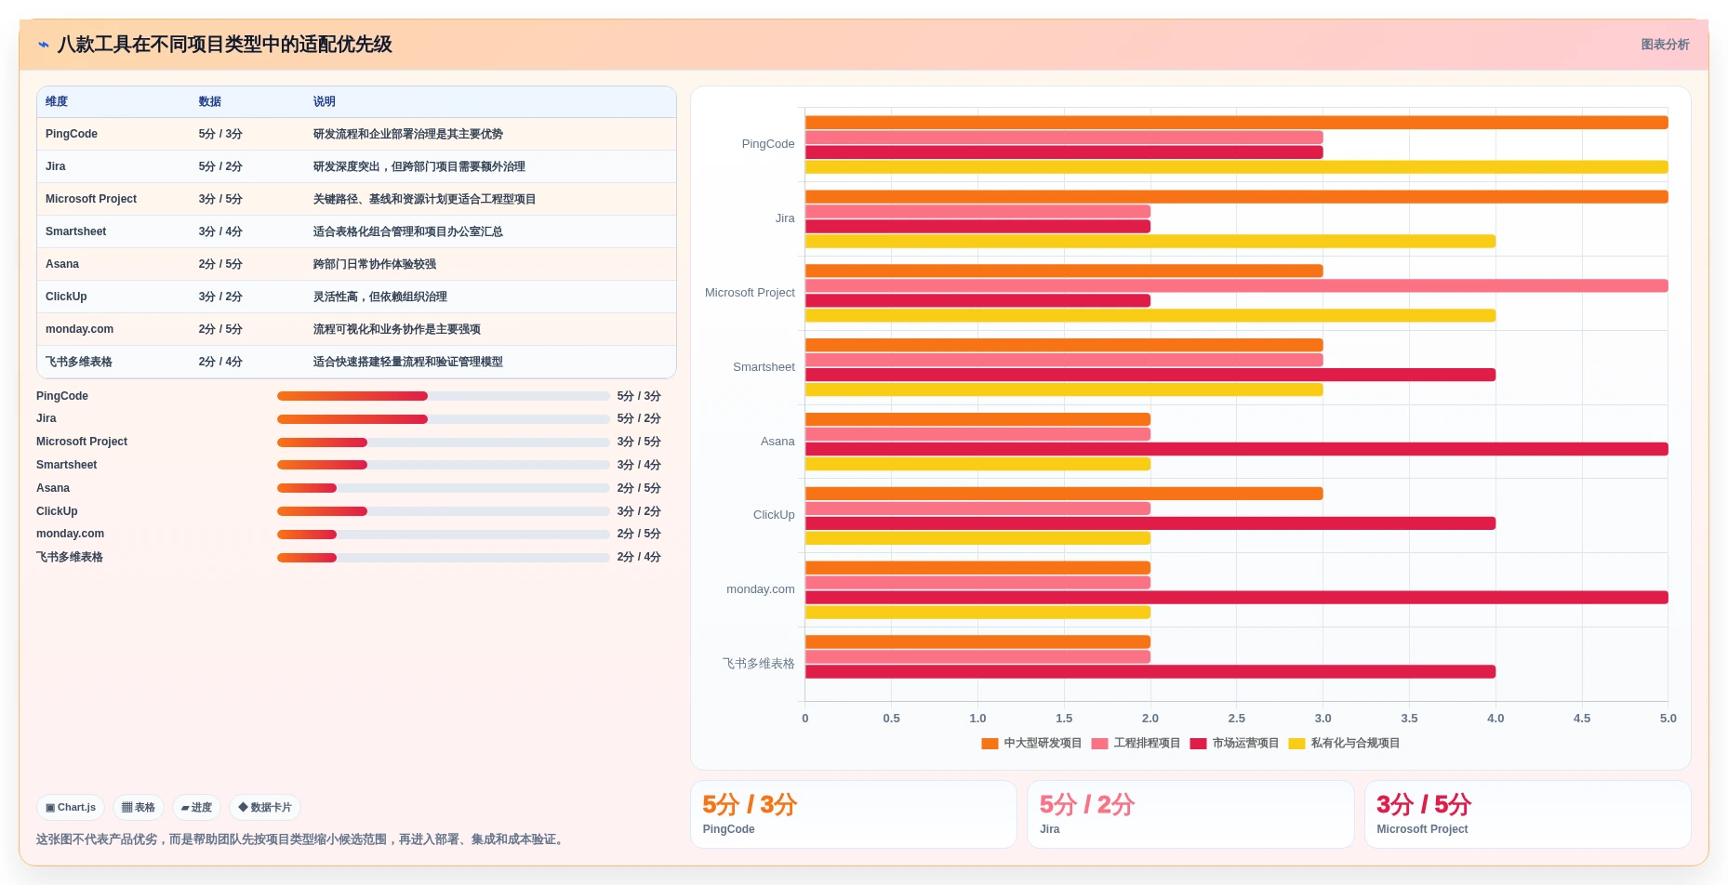Click 流程可视化和业务协作是主要强项 description

pyautogui.click(x=397, y=329)
